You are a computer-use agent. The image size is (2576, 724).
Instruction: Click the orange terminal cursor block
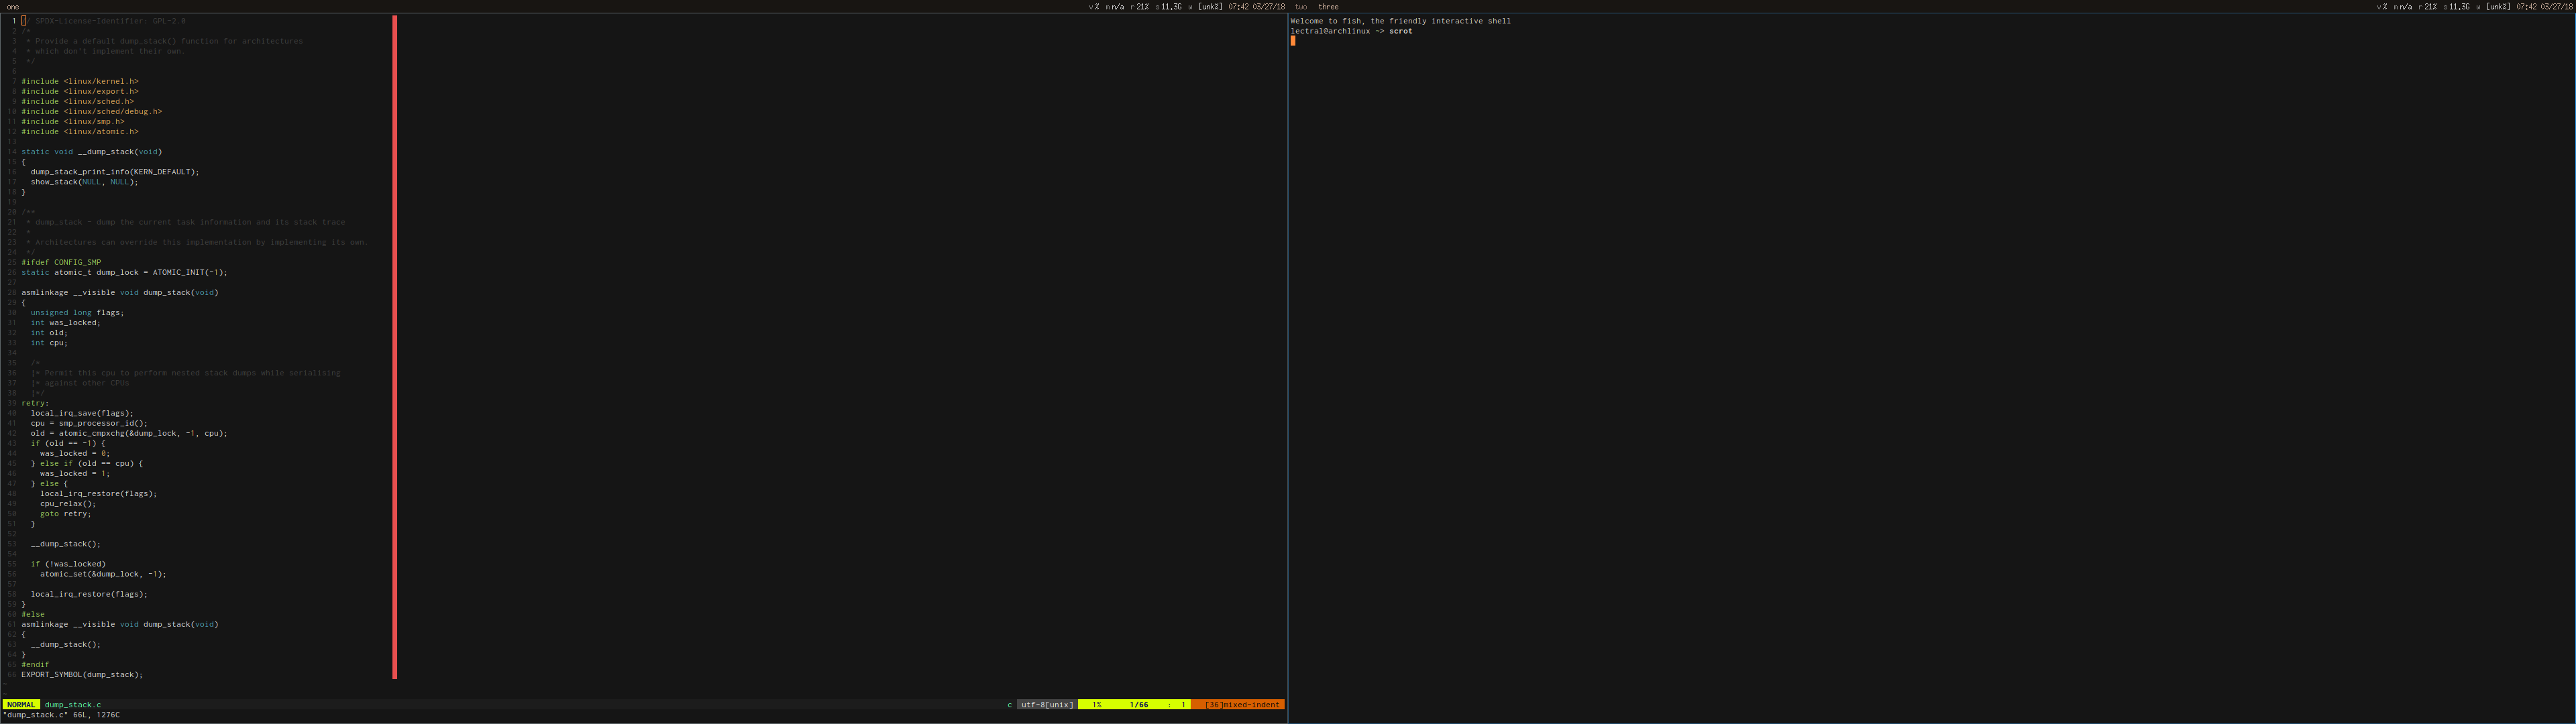point(1293,41)
